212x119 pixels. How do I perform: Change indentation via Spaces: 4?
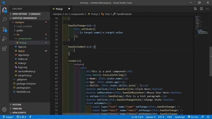point(150,117)
